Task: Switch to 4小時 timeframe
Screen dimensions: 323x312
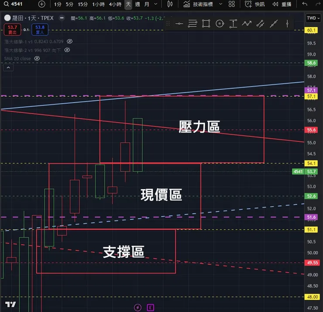Action: coord(115,4)
